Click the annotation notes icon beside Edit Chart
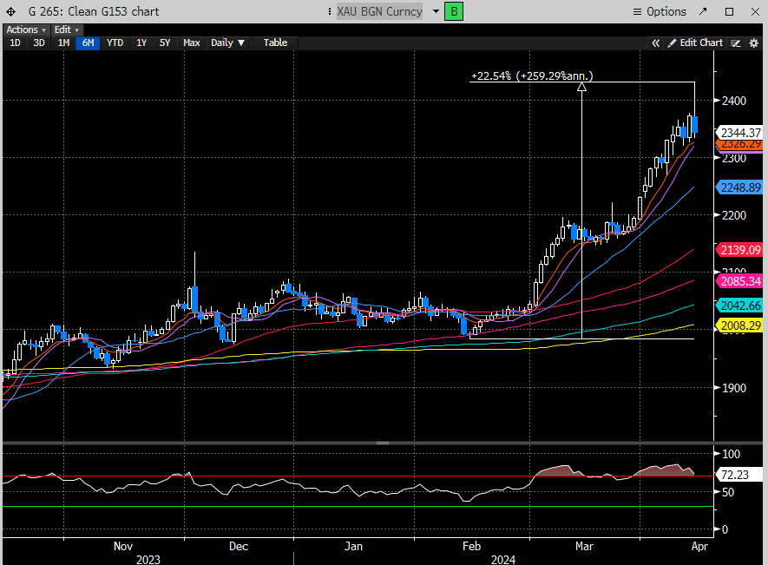 pos(736,43)
